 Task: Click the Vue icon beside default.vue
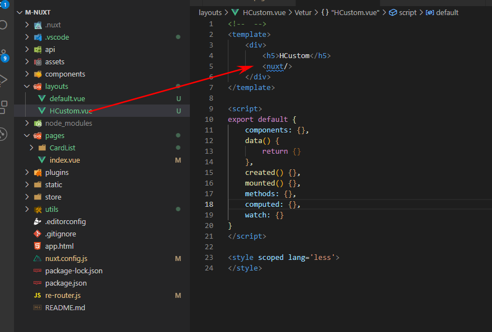click(42, 98)
